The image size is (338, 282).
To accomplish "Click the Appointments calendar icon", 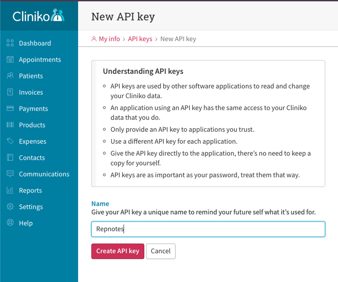I will tap(10, 59).
